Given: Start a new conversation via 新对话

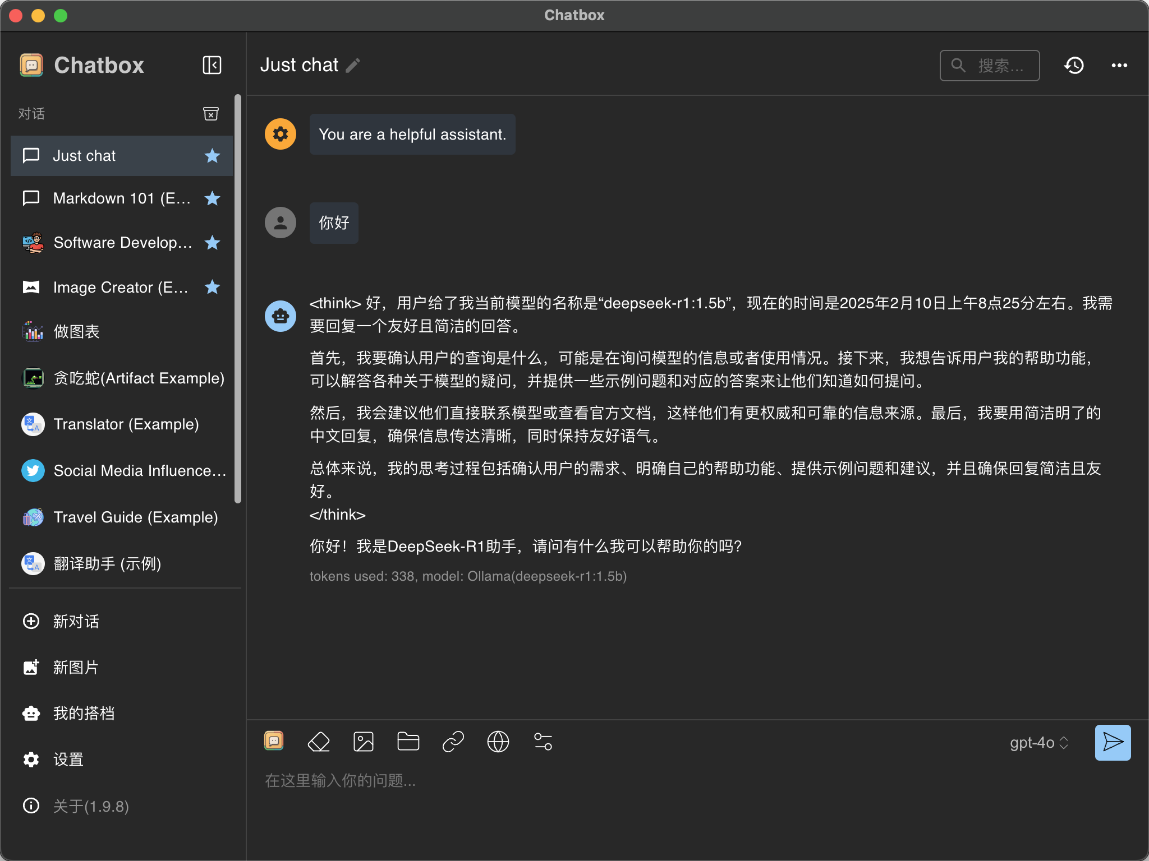Looking at the screenshot, I should 76,621.
